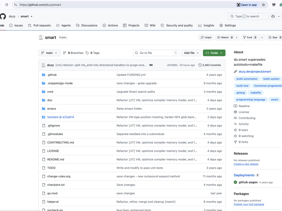This screenshot has width=282, height=211.
Task: Open the Security and quality tab
Action: pos(177,26)
